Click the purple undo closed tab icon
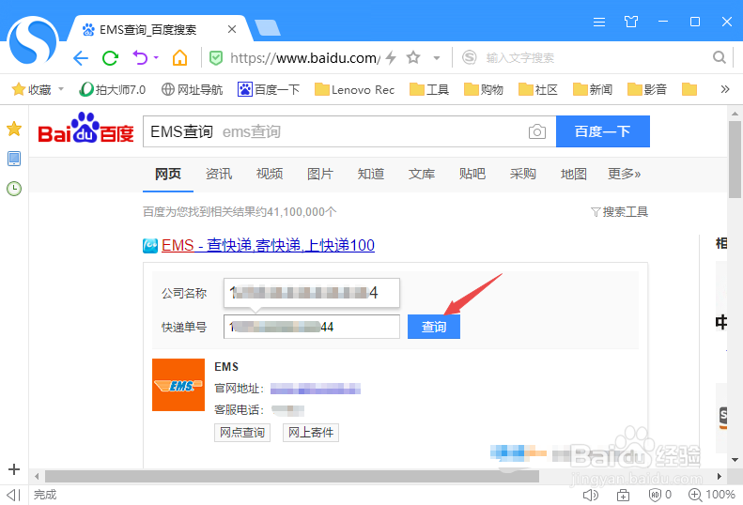Image resolution: width=743 pixels, height=505 pixels. point(140,58)
